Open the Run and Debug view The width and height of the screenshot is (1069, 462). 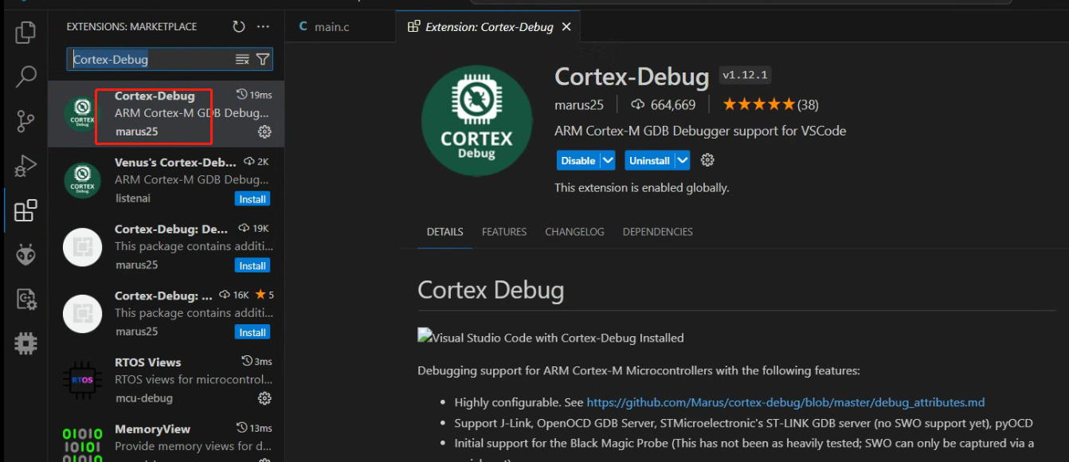[x=25, y=166]
